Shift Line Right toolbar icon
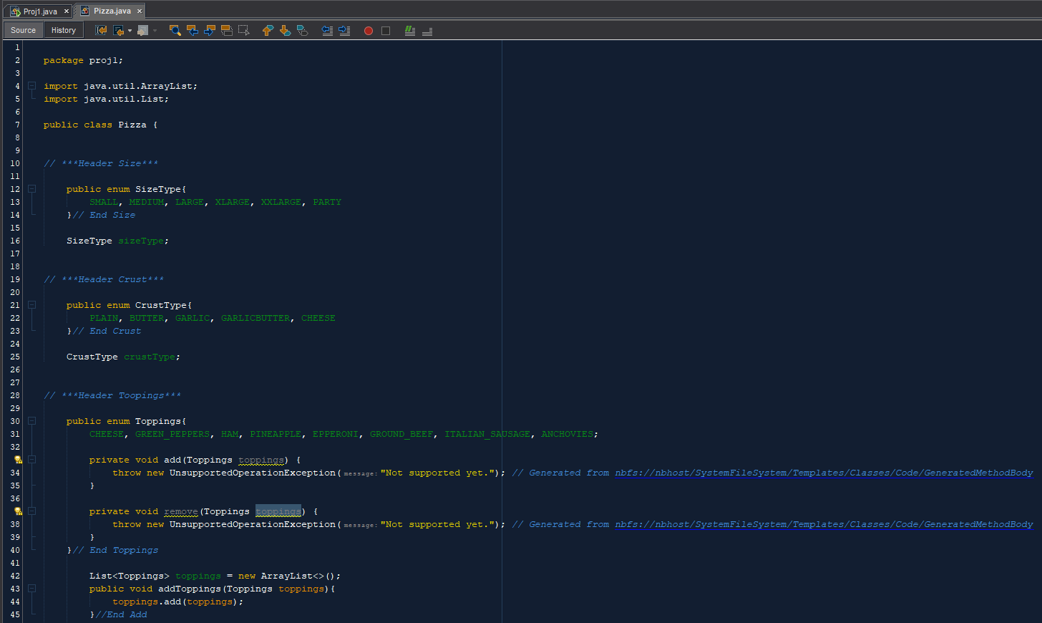This screenshot has height=623, width=1042. coord(344,30)
